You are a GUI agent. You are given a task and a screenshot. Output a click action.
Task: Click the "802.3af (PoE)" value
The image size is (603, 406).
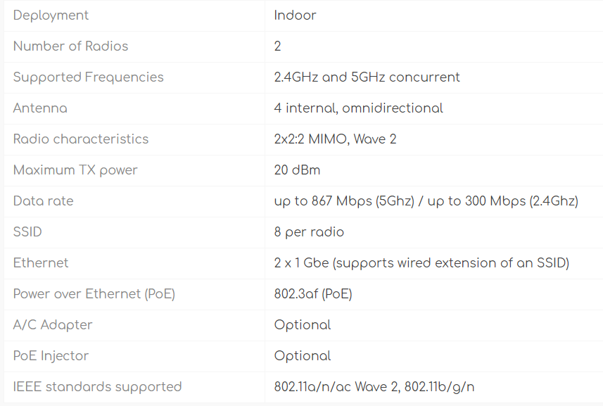[x=313, y=294]
